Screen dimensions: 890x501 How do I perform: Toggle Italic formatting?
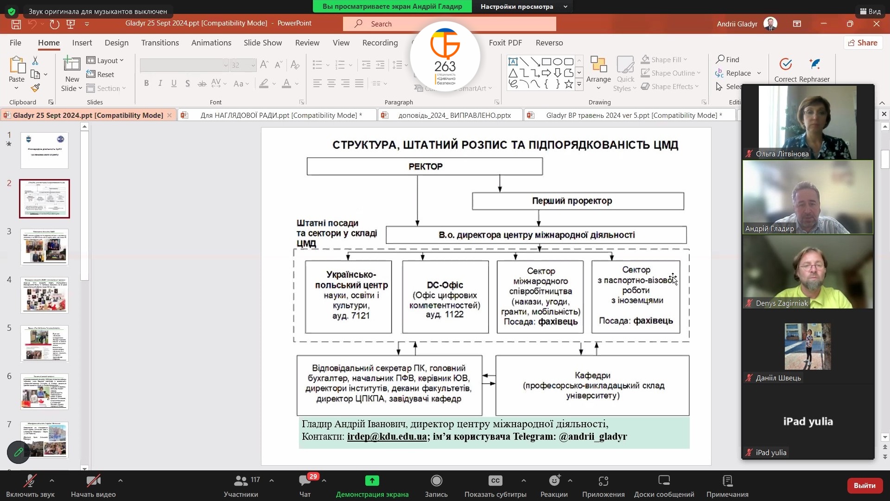pos(160,83)
